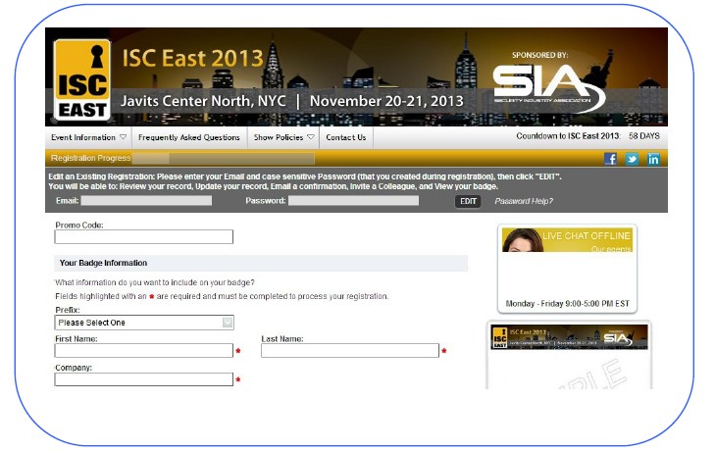Viewport: 715px width, 451px height.
Task: Click the First Name field
Action: tap(144, 351)
